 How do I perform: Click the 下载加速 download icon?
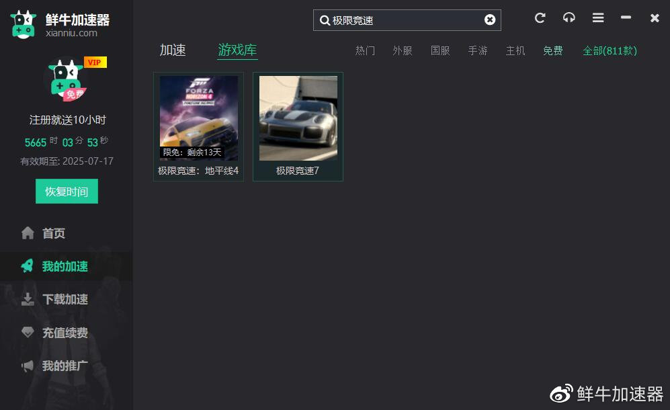pos(28,299)
